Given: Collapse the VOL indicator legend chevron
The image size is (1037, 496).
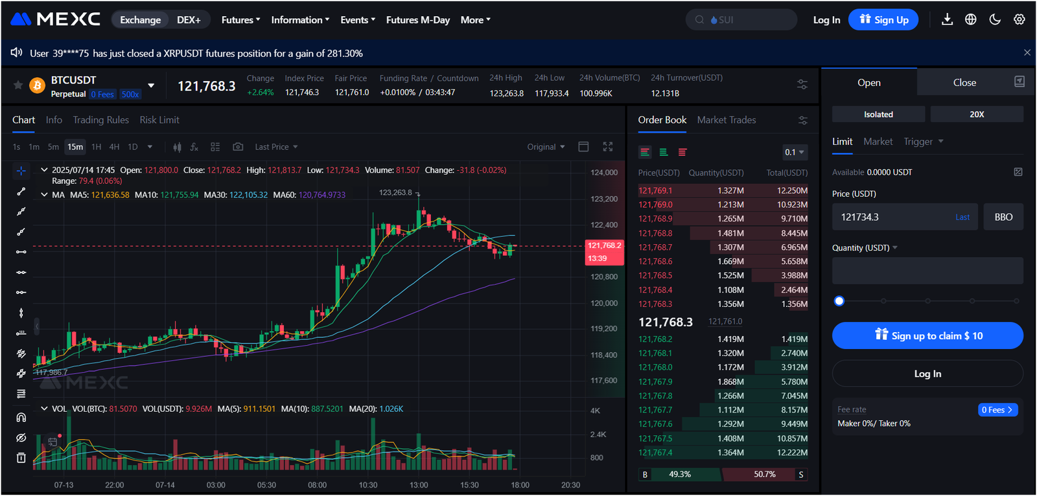Looking at the screenshot, I should 44,409.
